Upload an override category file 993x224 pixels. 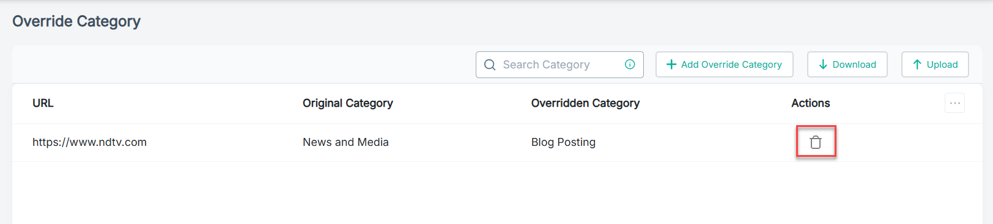pos(935,65)
